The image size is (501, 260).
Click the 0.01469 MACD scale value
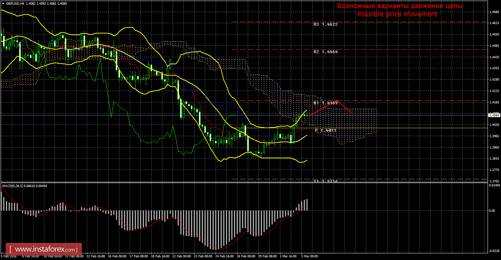(x=494, y=185)
